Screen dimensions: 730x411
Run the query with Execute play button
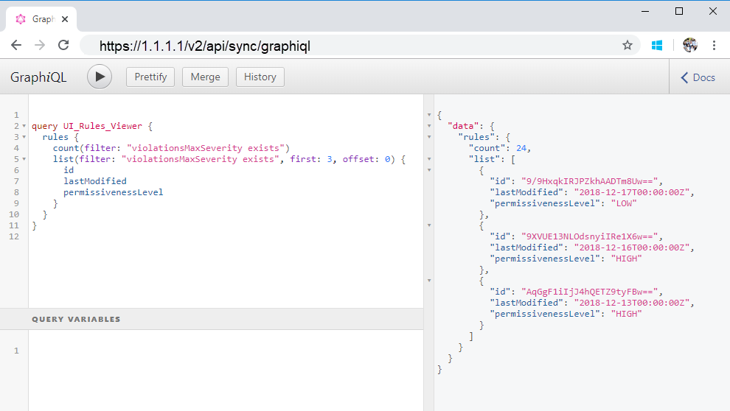(100, 77)
